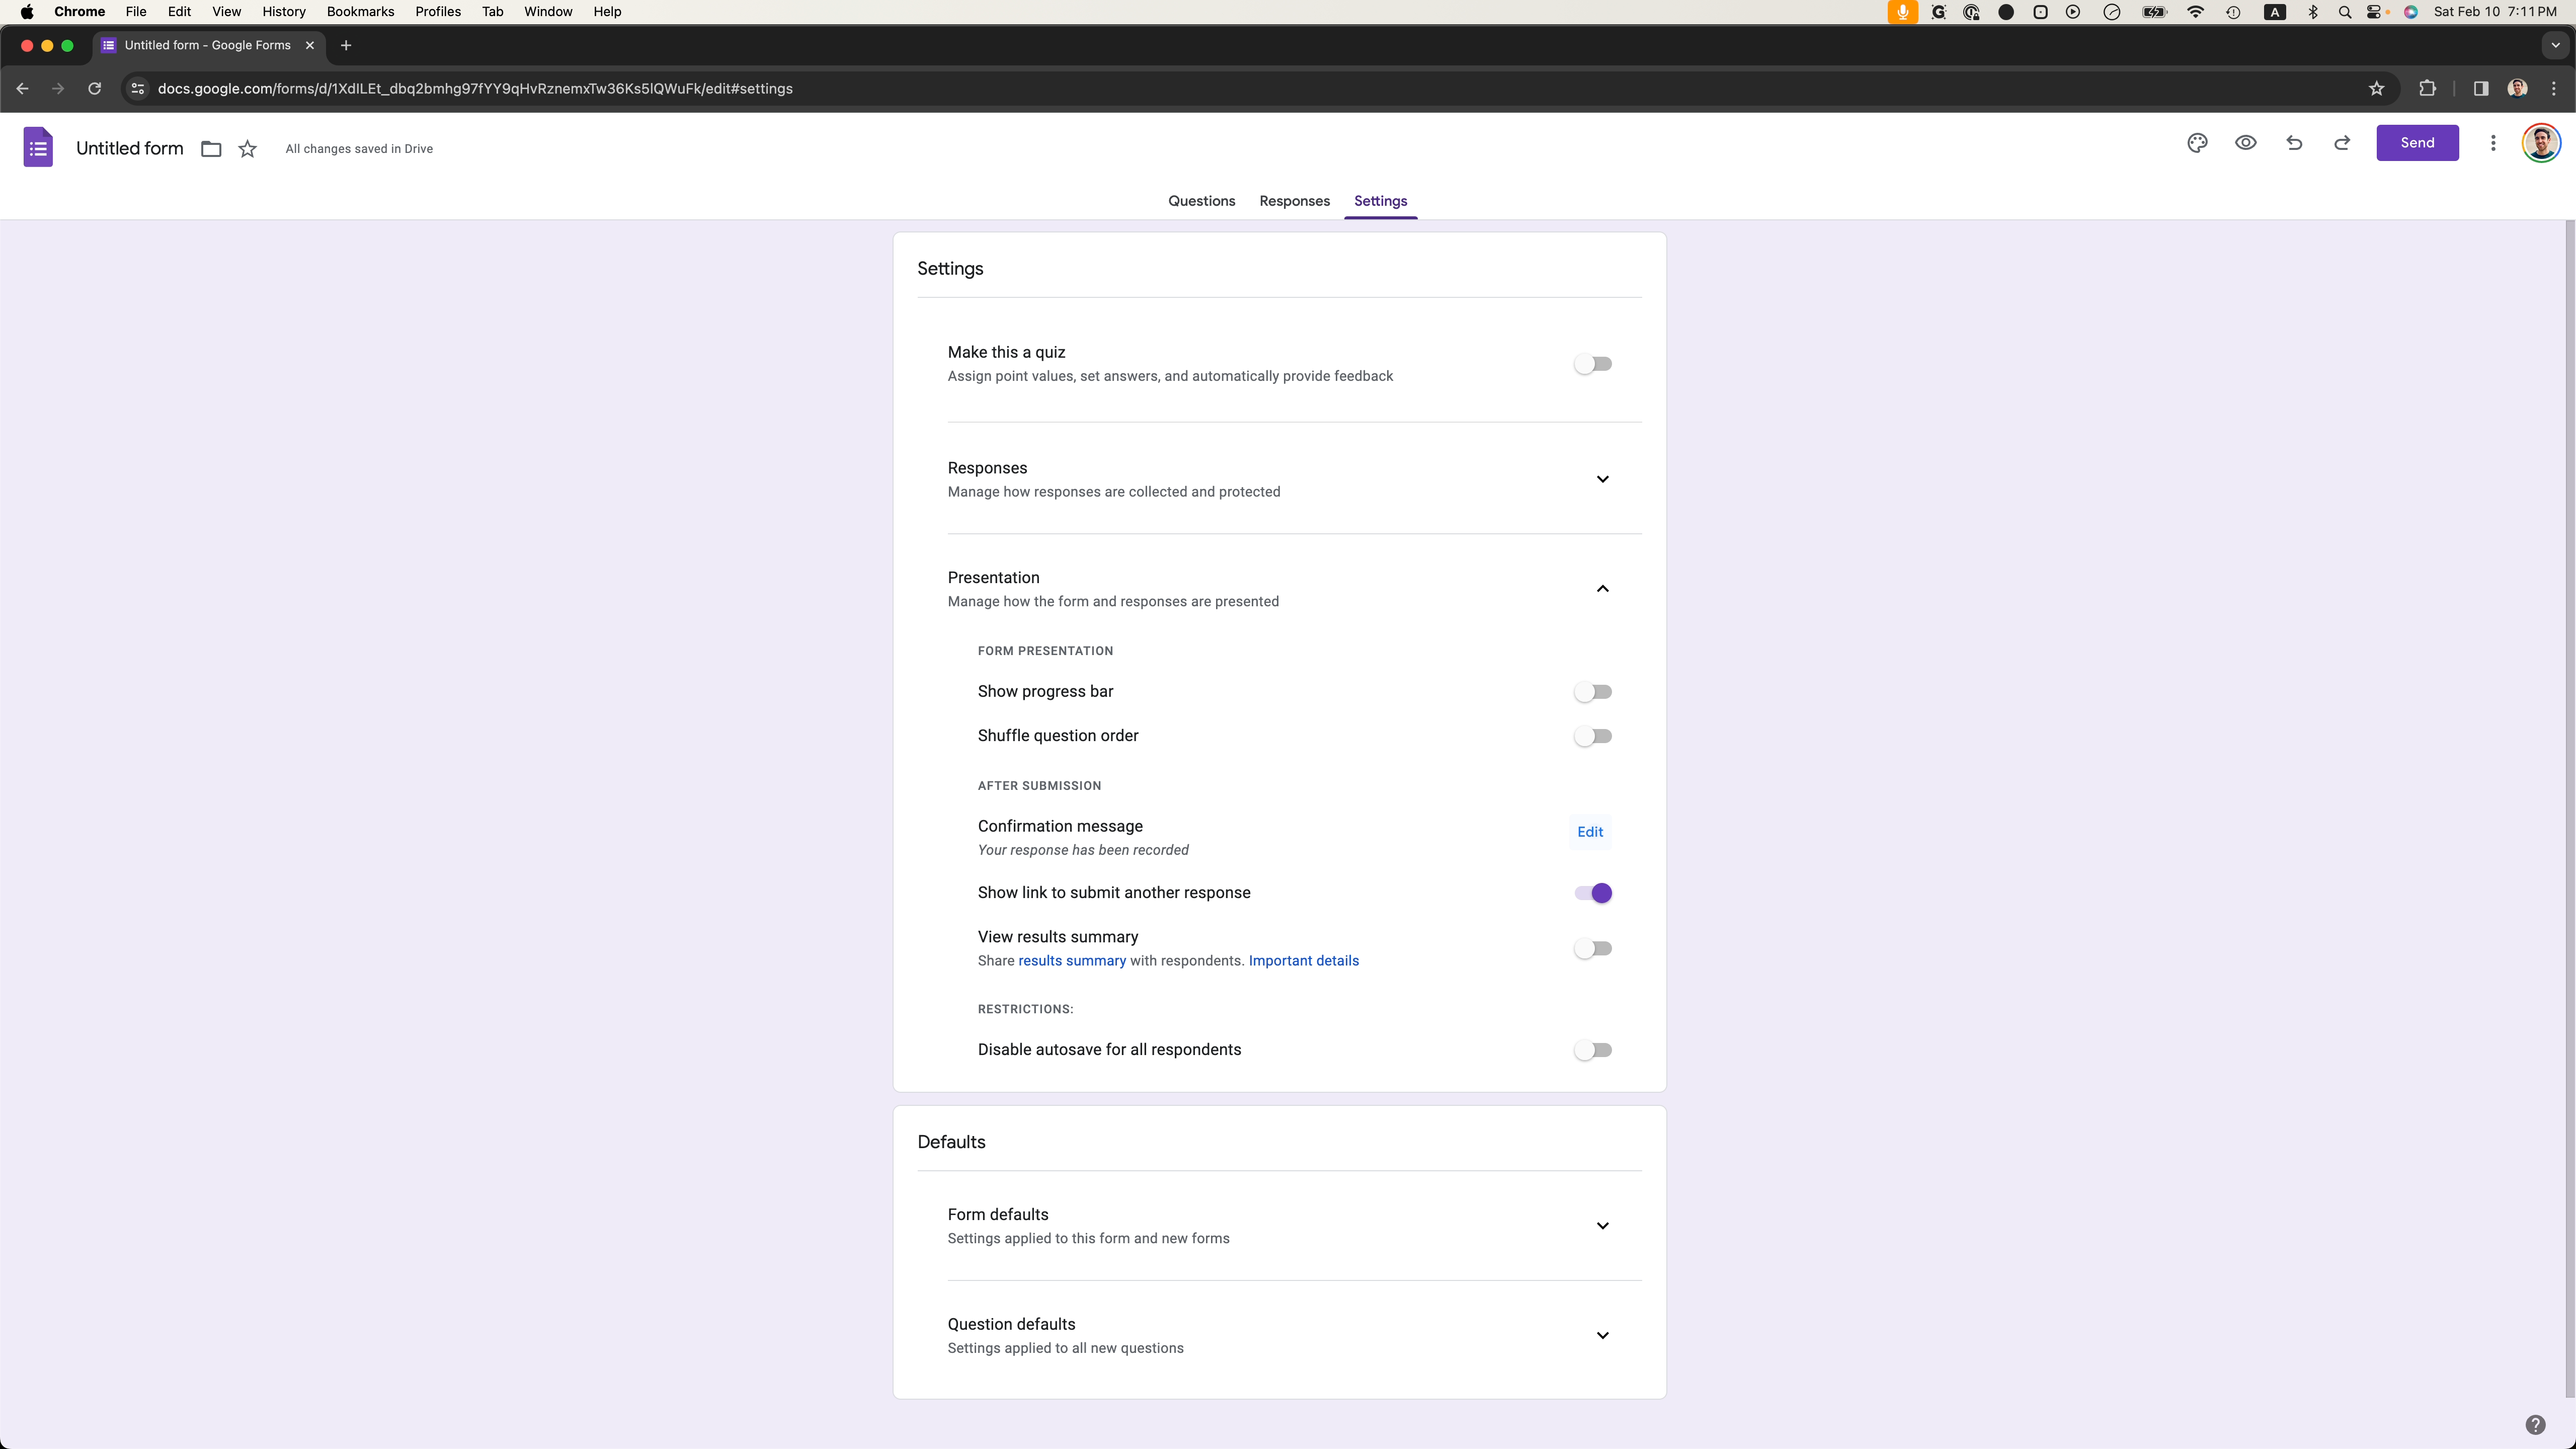2576x1449 pixels.
Task: Star the Untitled form
Action: coord(248,149)
